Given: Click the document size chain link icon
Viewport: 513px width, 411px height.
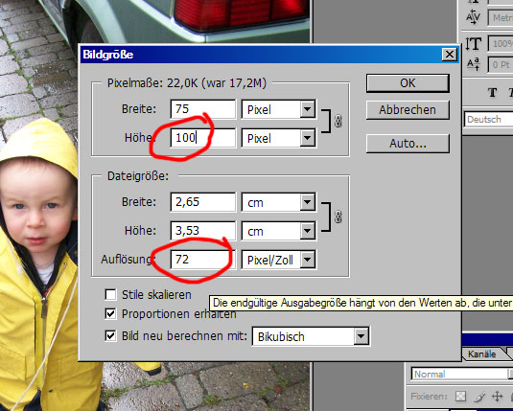Looking at the screenshot, I should pyautogui.click(x=338, y=217).
